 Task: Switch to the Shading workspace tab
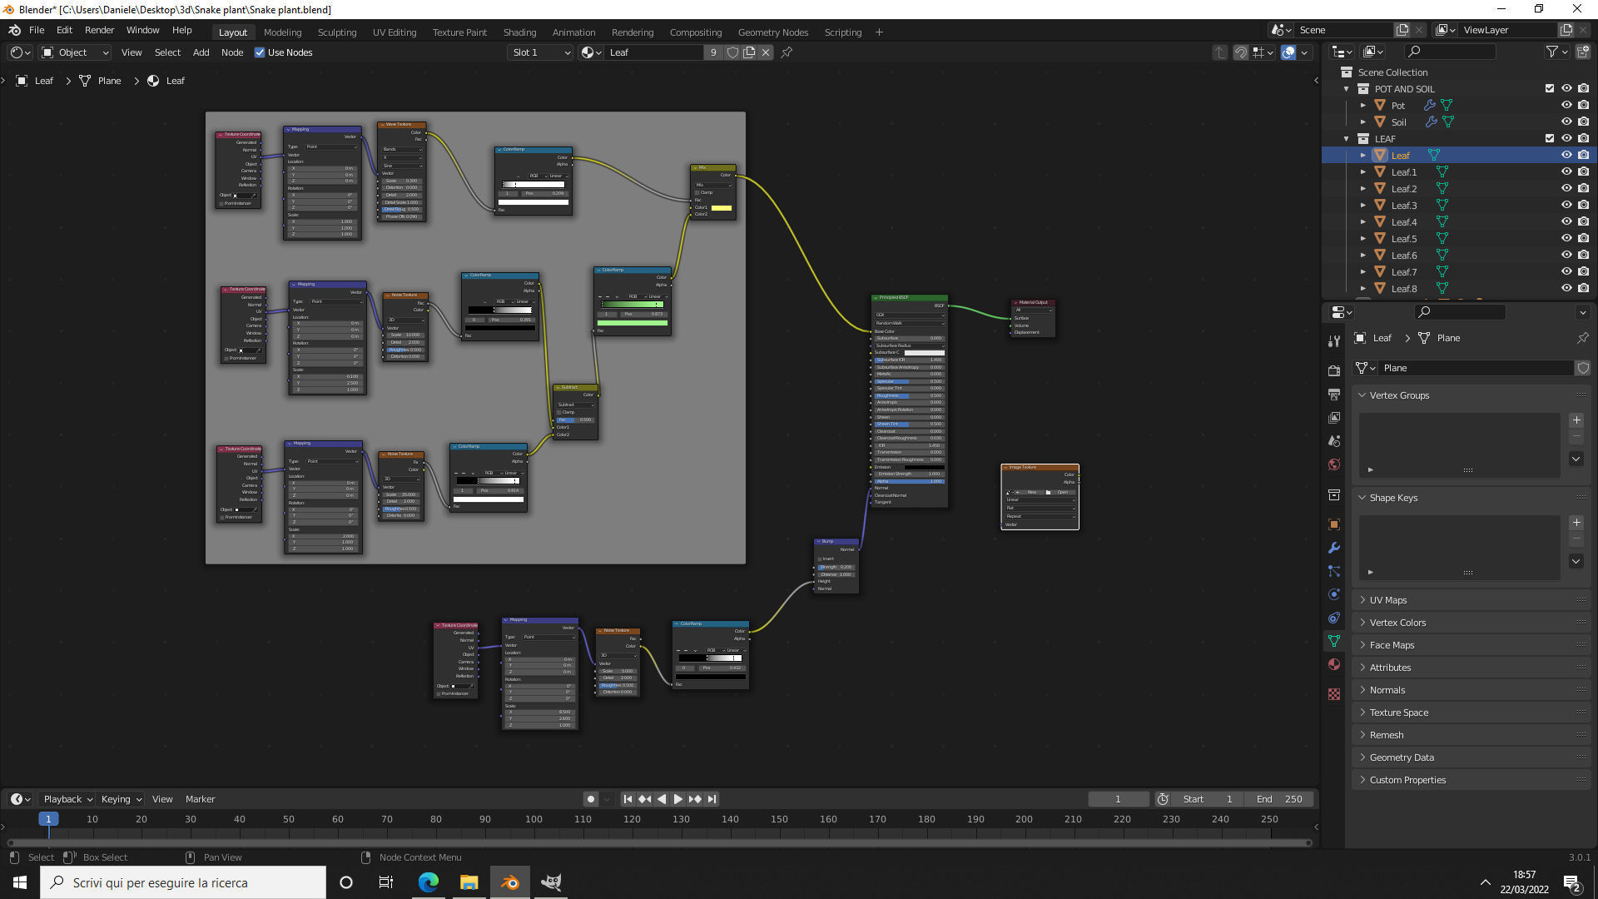point(519,32)
